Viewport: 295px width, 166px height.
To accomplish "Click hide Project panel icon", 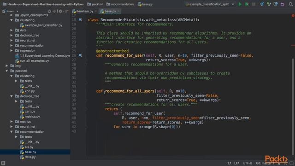I will click(67, 11).
